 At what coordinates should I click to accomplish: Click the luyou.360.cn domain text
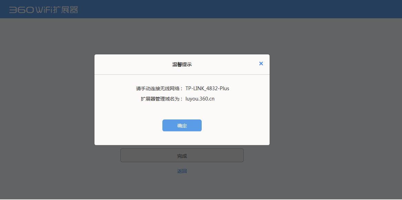point(200,99)
